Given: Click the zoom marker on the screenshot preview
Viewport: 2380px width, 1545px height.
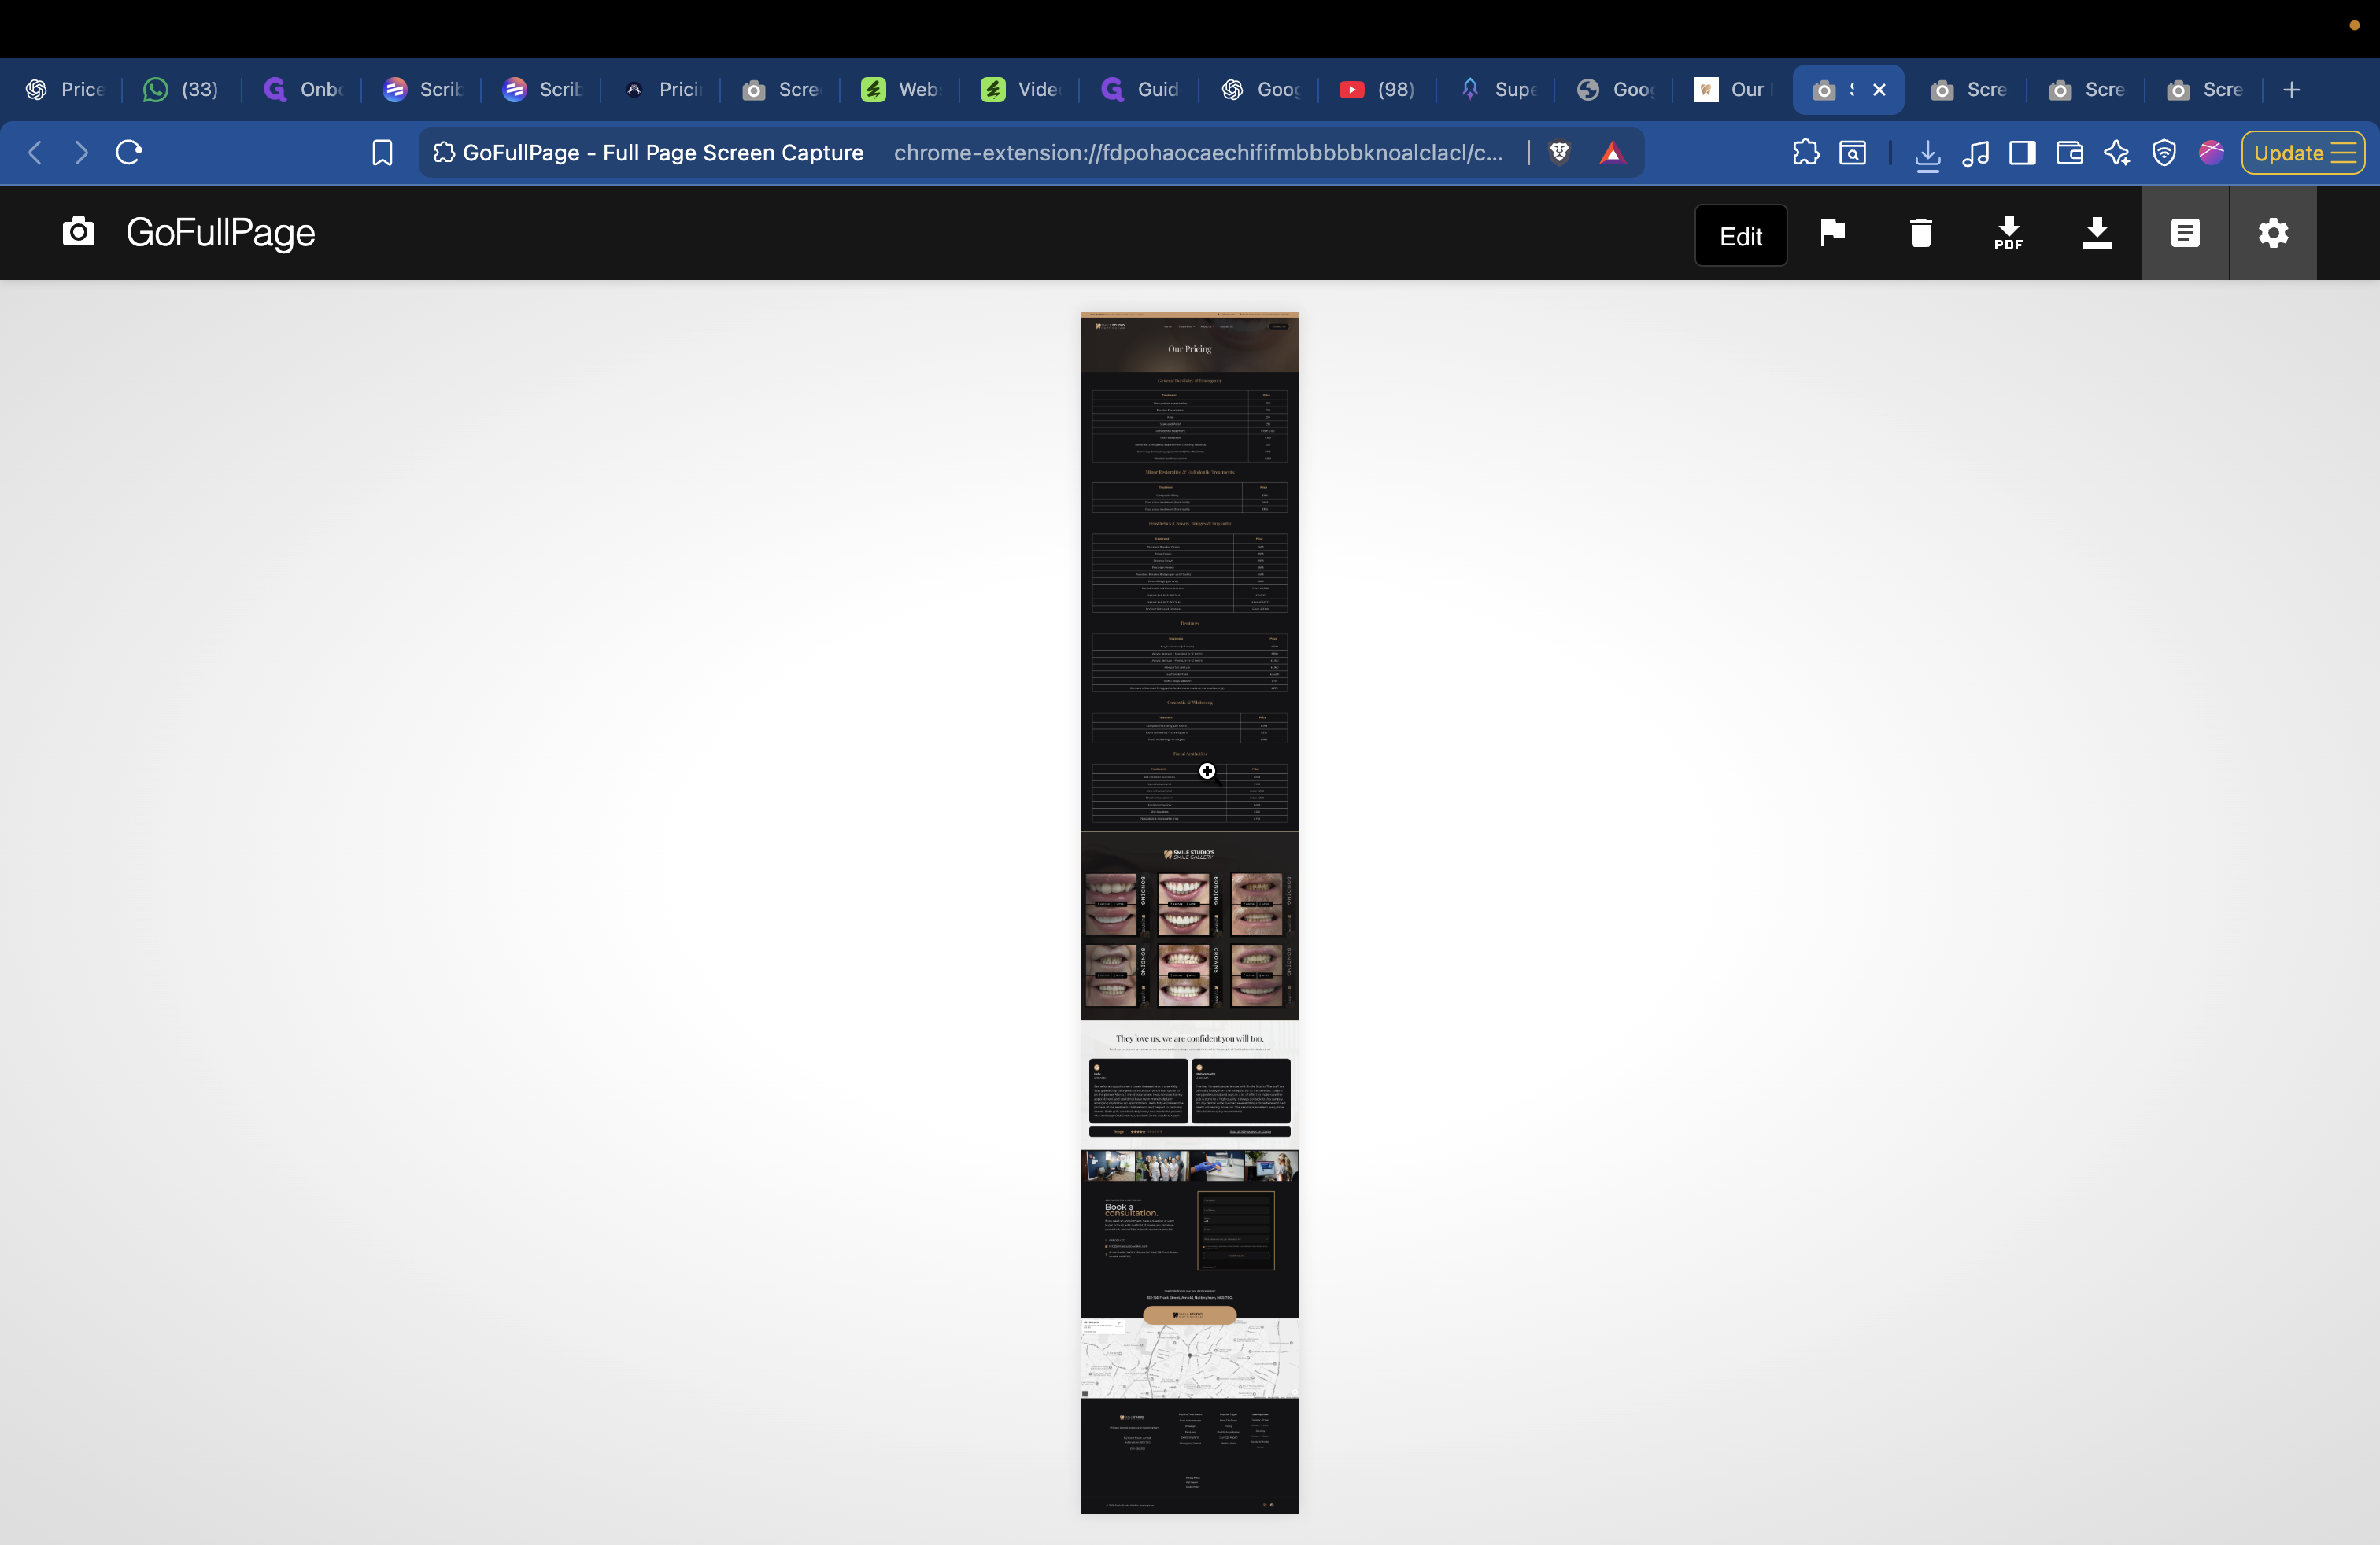Looking at the screenshot, I should pos(1207,772).
